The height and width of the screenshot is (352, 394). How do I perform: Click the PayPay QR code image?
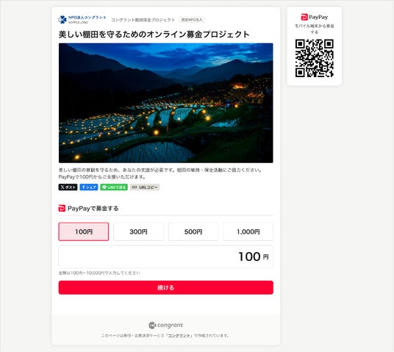(x=315, y=58)
